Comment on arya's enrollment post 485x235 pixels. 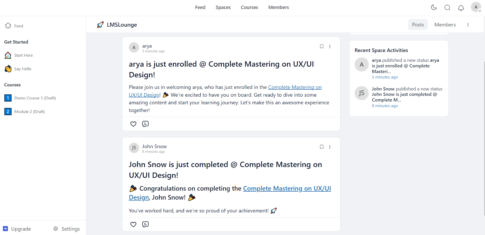(145, 124)
